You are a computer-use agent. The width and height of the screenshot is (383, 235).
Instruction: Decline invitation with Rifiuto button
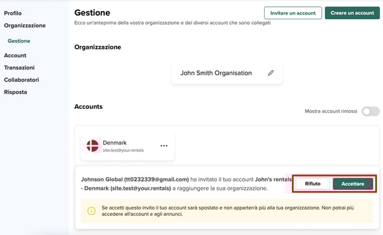312,183
